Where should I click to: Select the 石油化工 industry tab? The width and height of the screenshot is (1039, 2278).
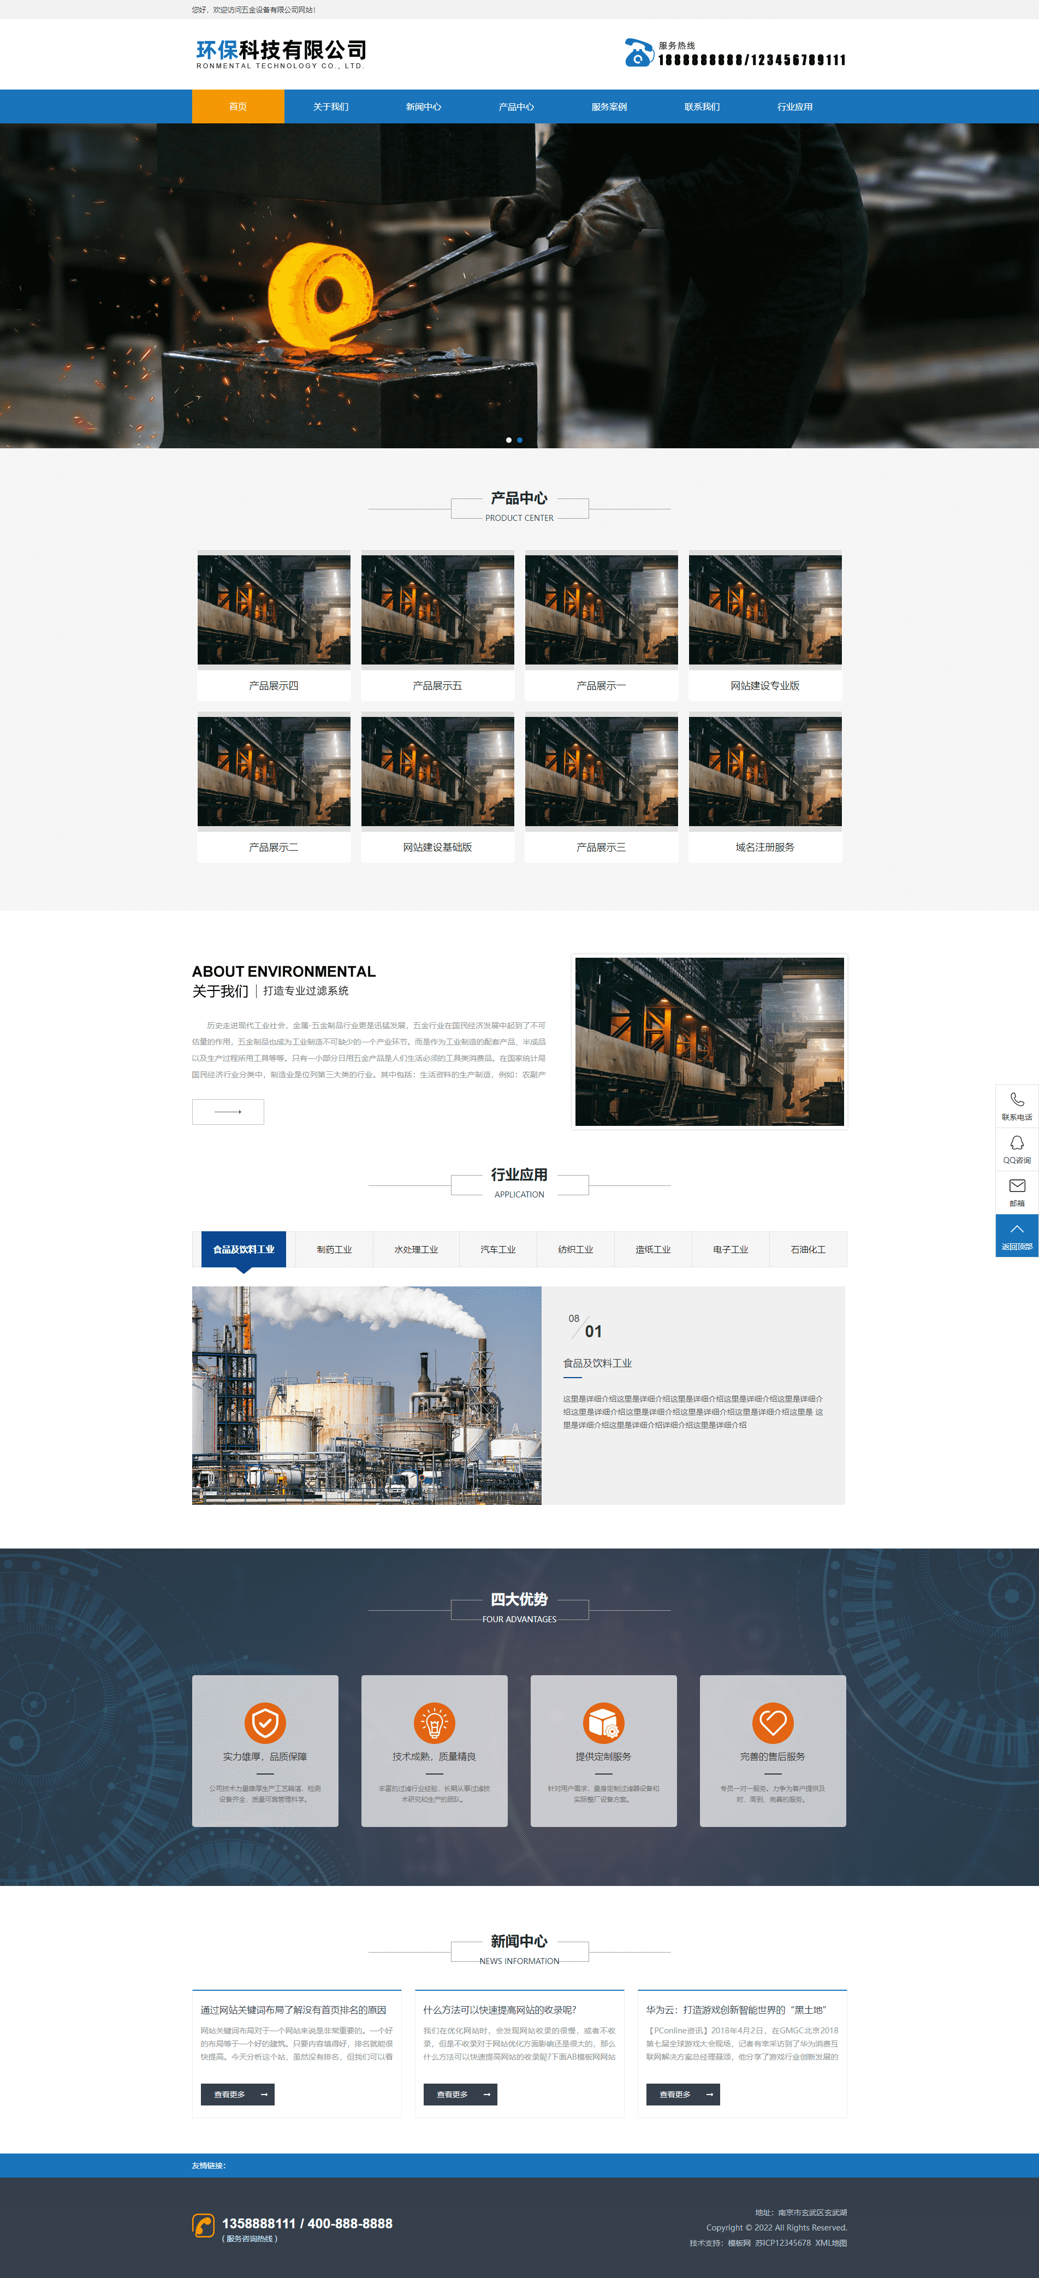pos(808,1249)
